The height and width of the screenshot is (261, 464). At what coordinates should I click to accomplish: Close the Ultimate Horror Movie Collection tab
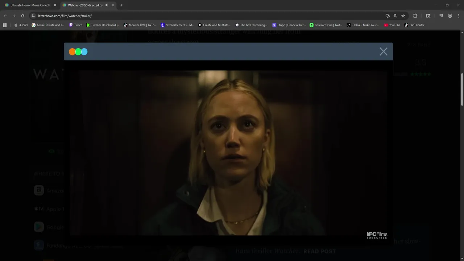[x=55, y=5]
